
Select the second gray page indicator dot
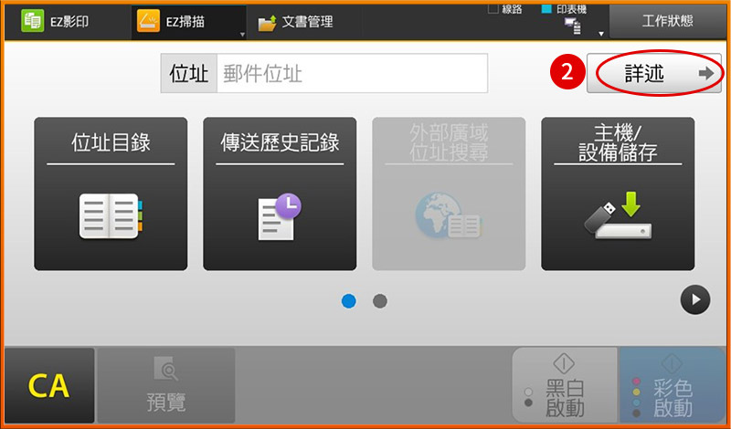380,301
